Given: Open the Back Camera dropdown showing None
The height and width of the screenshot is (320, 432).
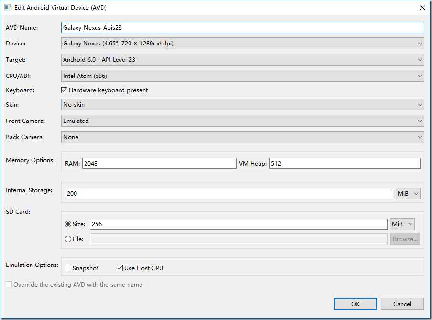Looking at the screenshot, I should pyautogui.click(x=242, y=137).
